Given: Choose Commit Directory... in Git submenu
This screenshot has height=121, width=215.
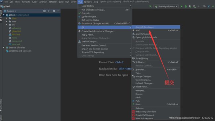Looking at the screenshot, I should (x=156, y=27).
